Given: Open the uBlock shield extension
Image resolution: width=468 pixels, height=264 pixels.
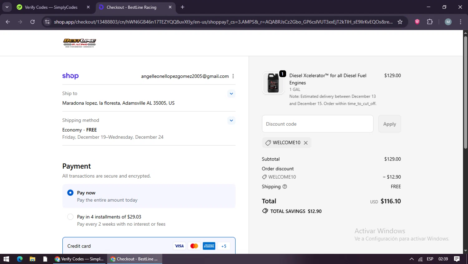Looking at the screenshot, I should coord(417,22).
